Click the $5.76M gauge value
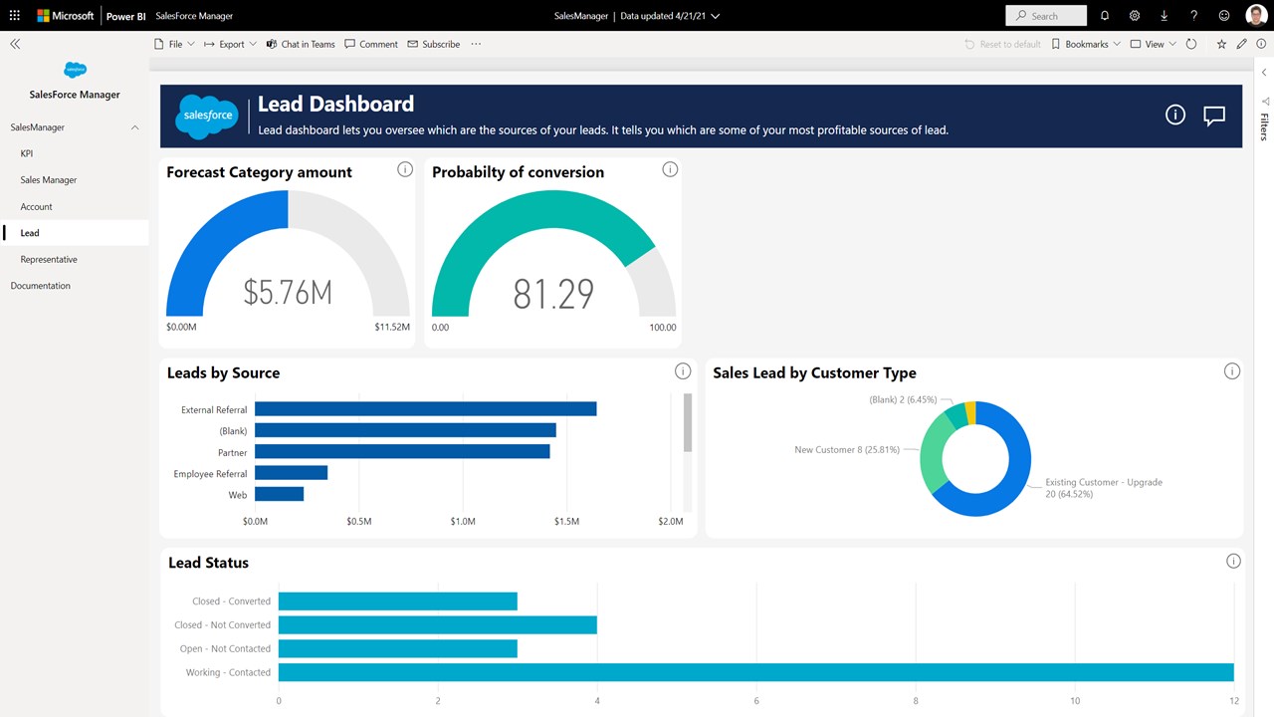The image size is (1274, 717). 288,293
